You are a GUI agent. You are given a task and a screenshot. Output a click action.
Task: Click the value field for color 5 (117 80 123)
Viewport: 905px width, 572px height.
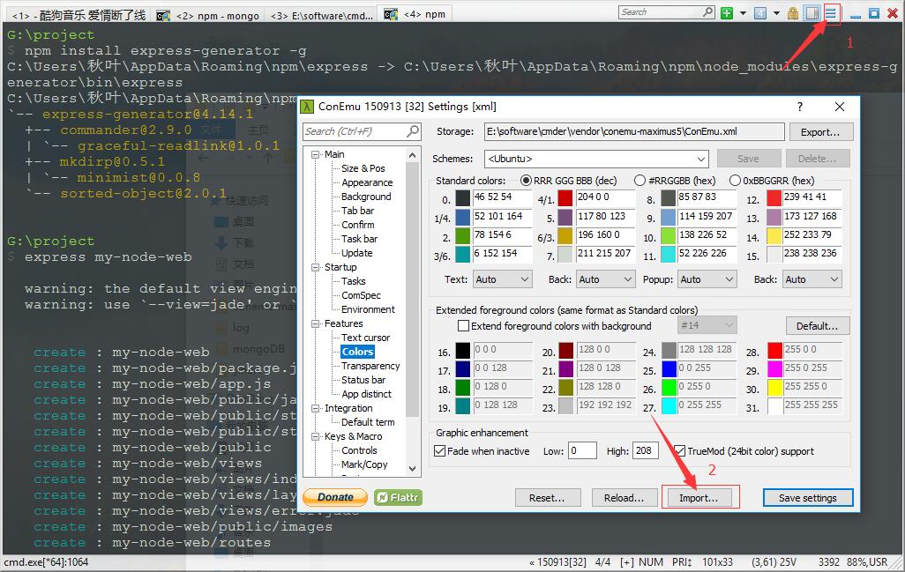coord(605,216)
